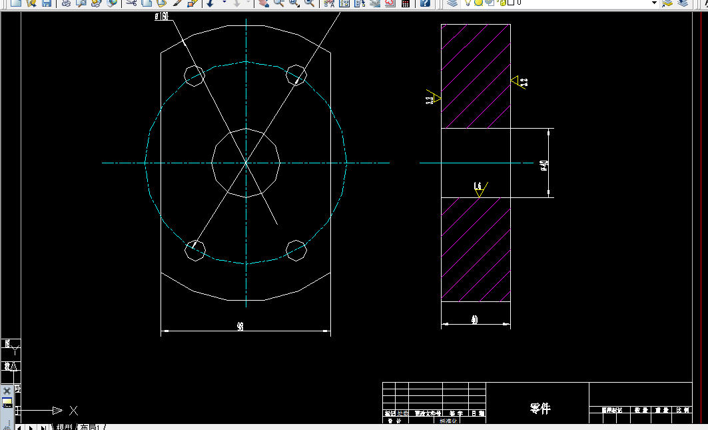Open the Markup Set Manager icon

click(390, 3)
